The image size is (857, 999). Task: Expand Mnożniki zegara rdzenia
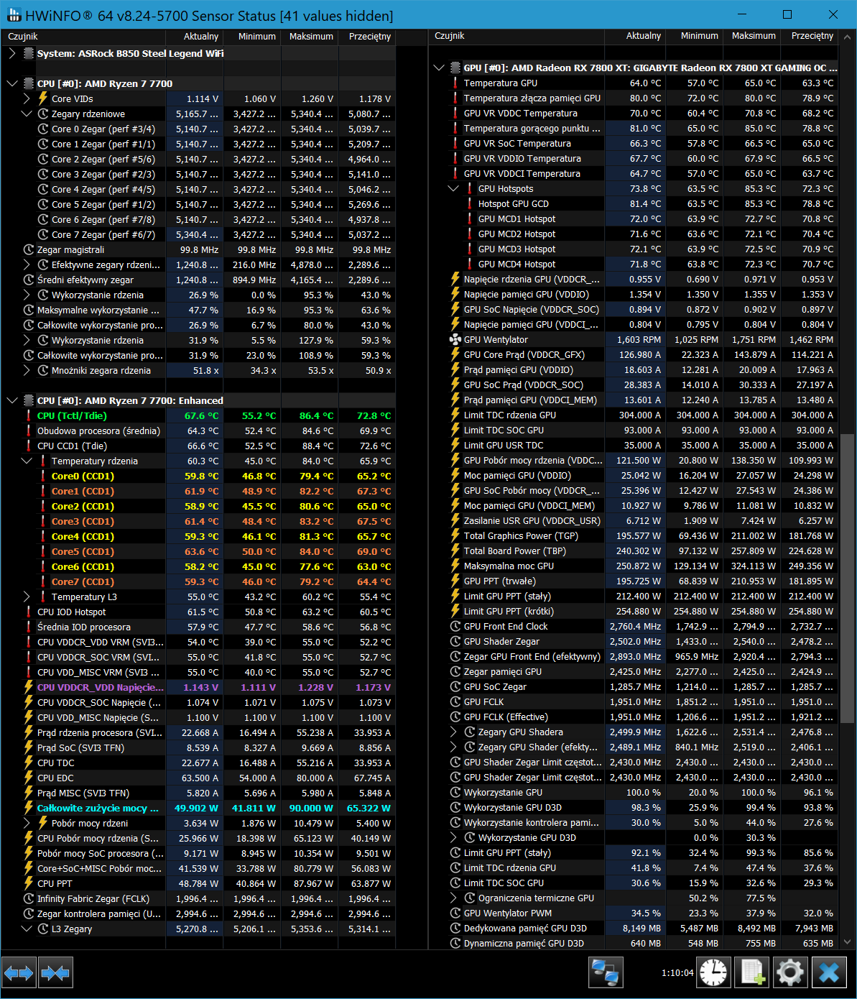tap(27, 370)
